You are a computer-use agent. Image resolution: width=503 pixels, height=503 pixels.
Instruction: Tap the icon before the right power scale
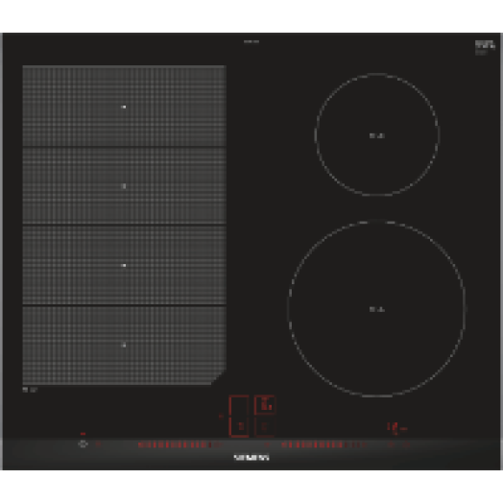(x=268, y=444)
